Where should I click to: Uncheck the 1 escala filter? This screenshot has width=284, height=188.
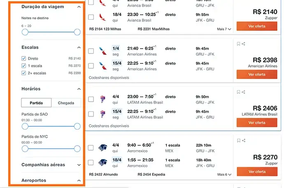(x=24, y=66)
